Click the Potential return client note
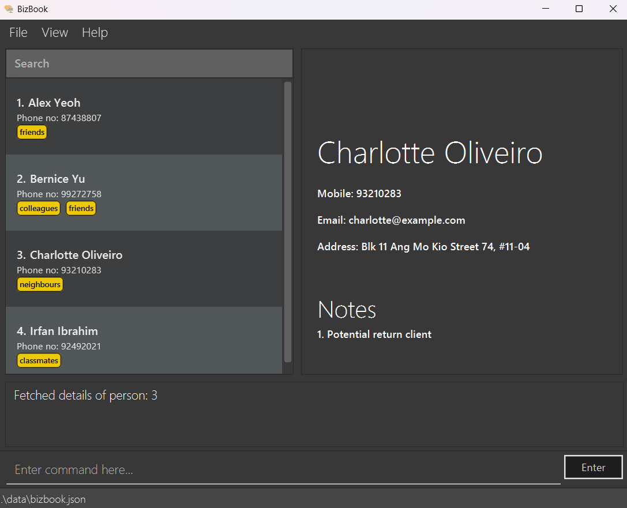627x508 pixels. (x=374, y=334)
